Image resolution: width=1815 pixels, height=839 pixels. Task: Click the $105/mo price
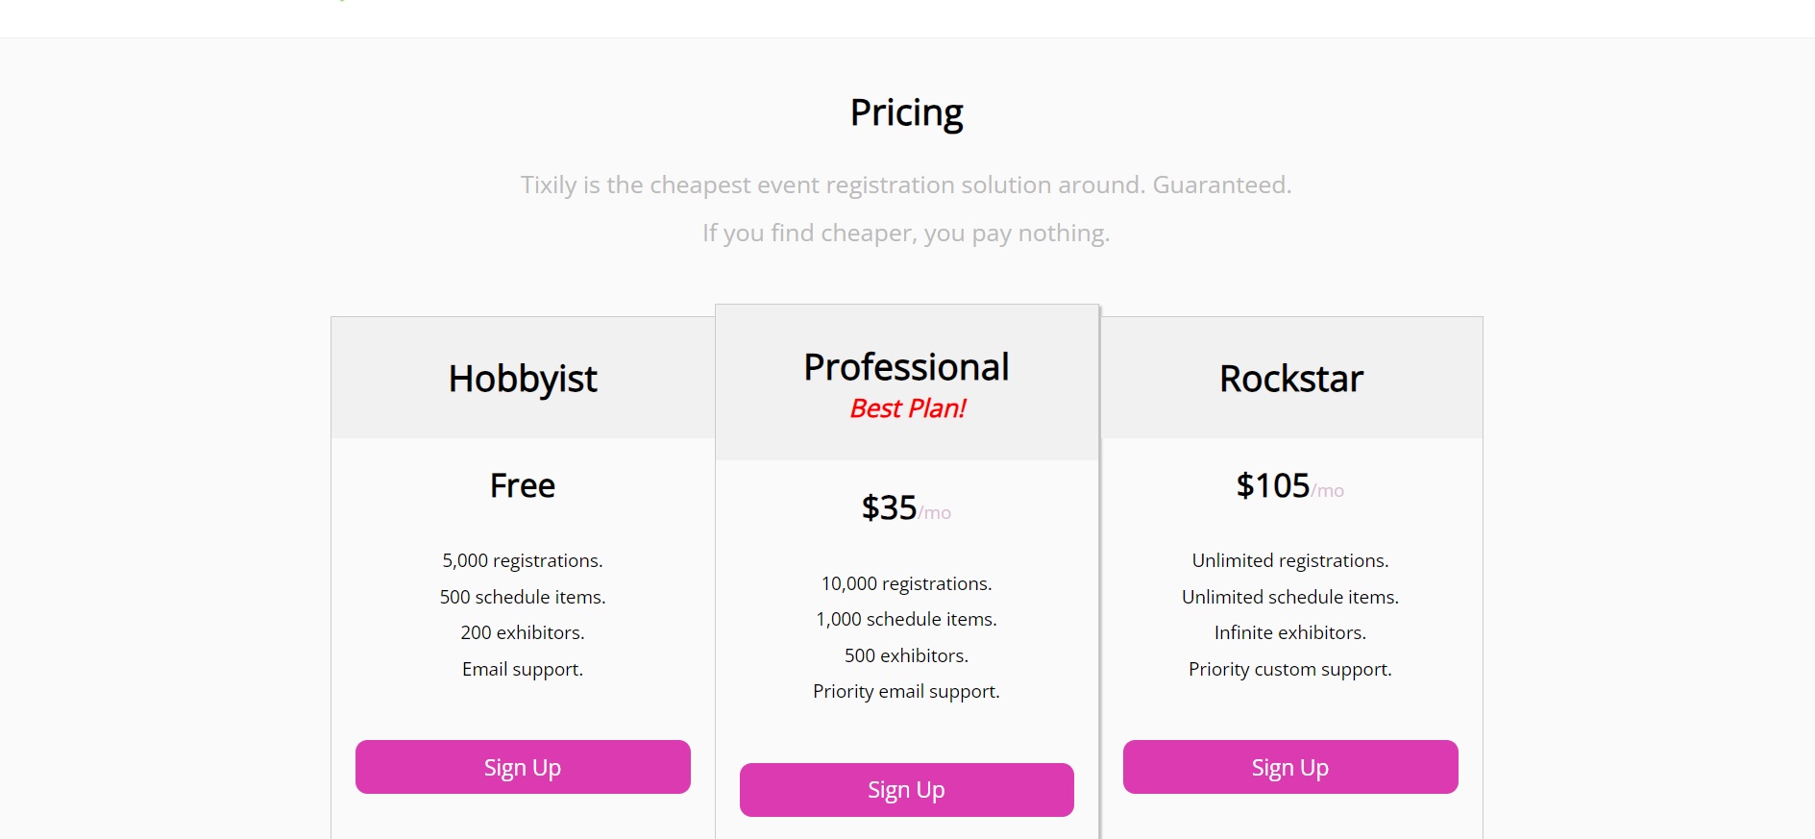pos(1288,485)
